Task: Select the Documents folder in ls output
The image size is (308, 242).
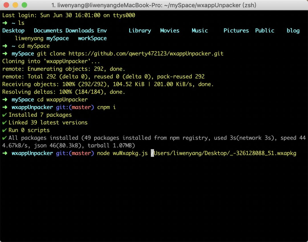Action: pos(48,30)
